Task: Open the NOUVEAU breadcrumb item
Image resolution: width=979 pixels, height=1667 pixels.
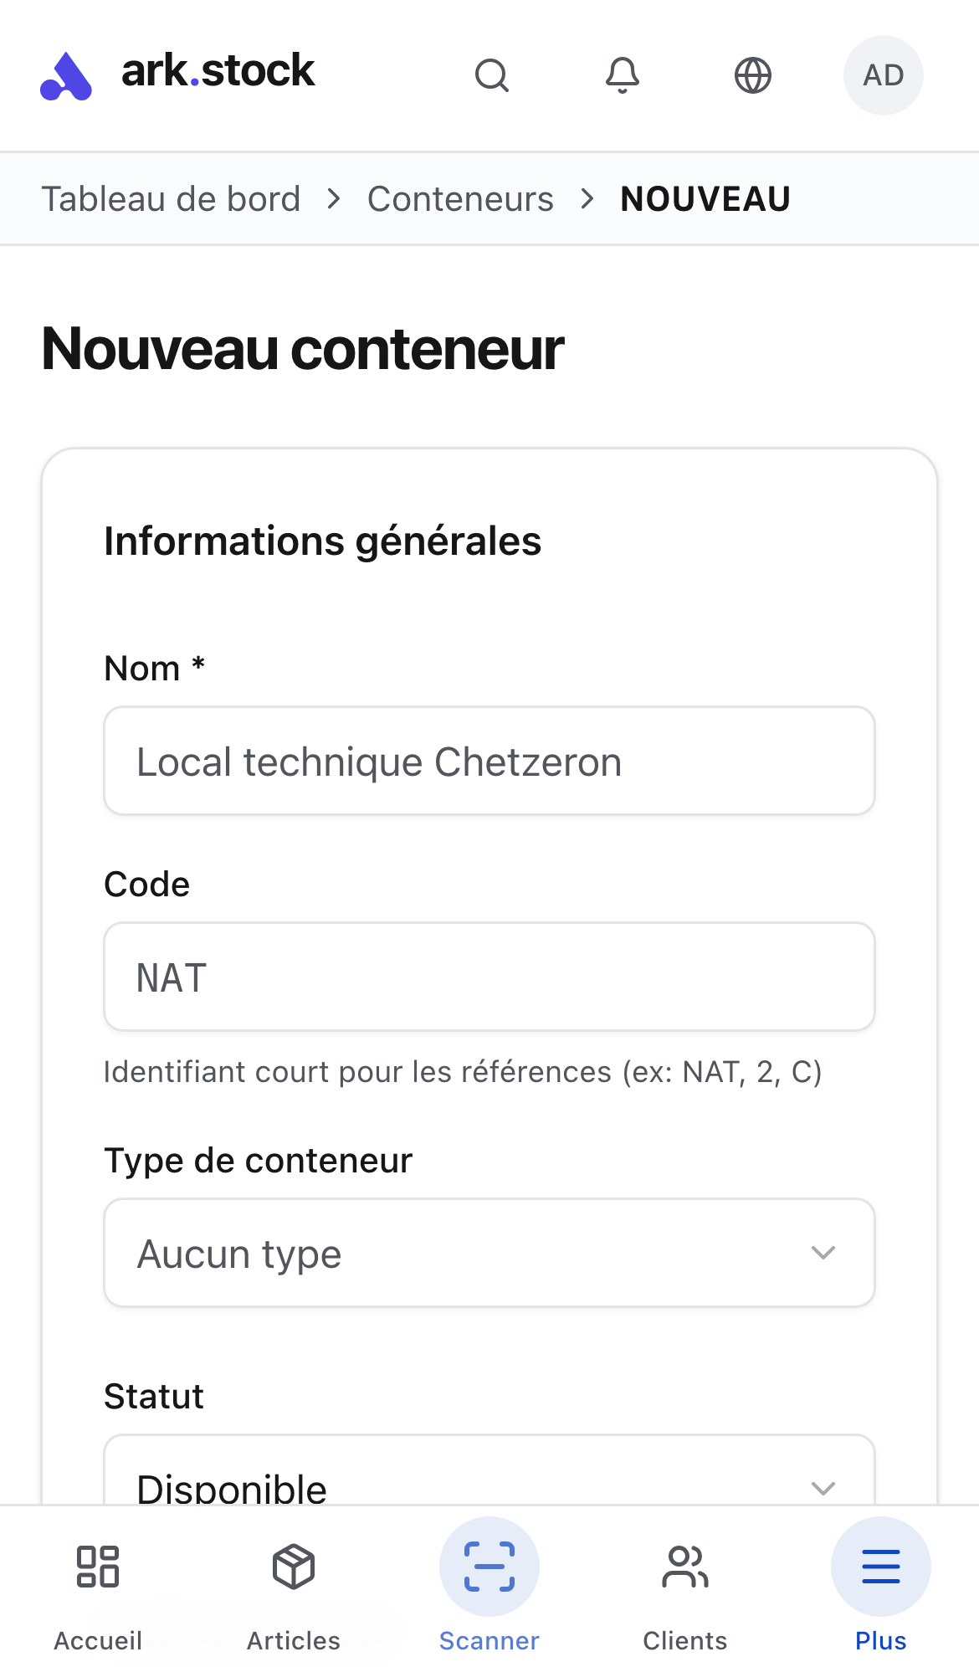Action: tap(705, 197)
